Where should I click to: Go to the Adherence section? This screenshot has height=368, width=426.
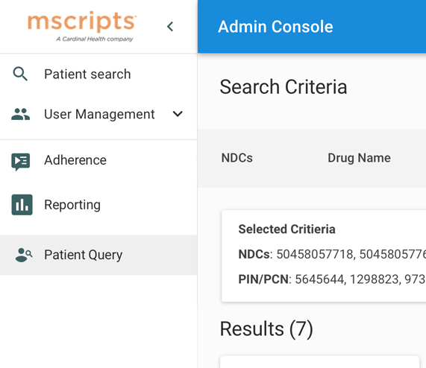75,160
